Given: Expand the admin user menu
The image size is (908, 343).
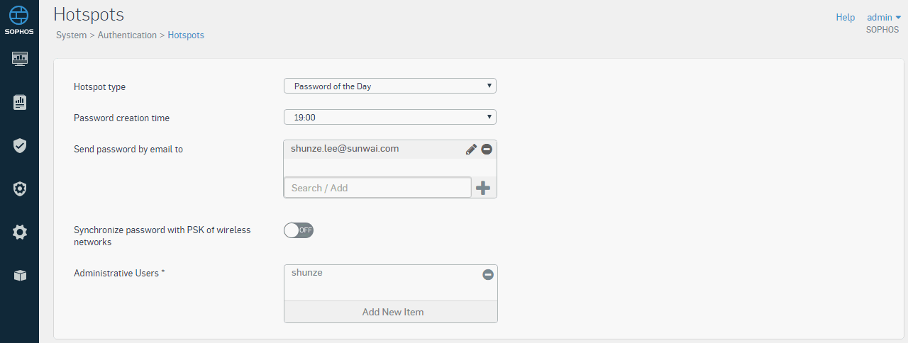Looking at the screenshot, I should [884, 17].
